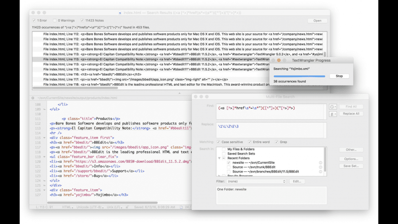Image resolution: width=398 pixels, height=224 pixels.
Task: Click the fold end marker at line 125
Action: tap(44, 186)
